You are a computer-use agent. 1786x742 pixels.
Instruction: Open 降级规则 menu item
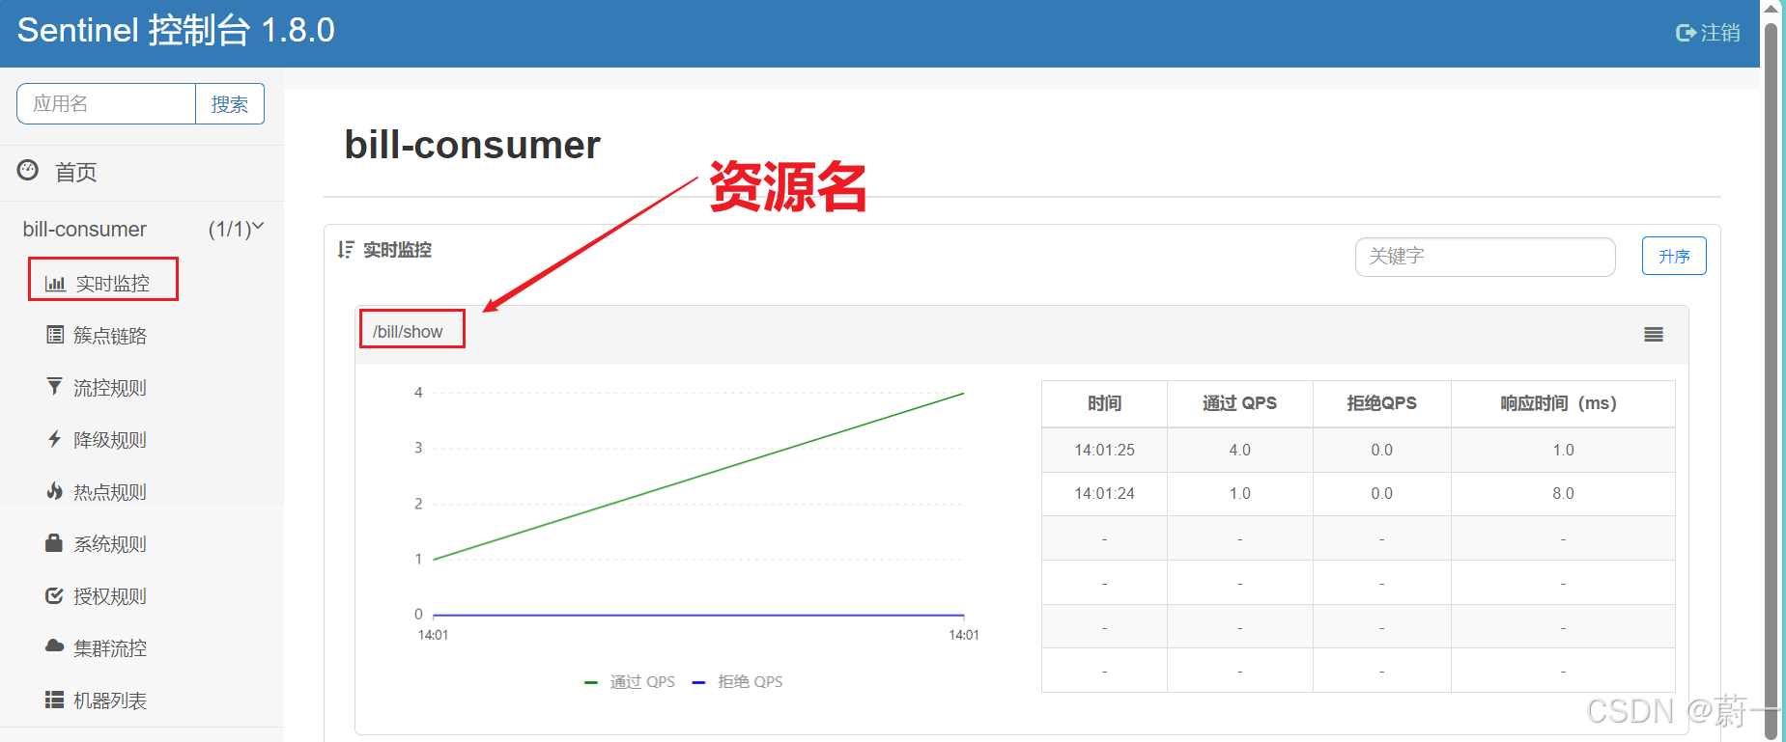tap(110, 440)
